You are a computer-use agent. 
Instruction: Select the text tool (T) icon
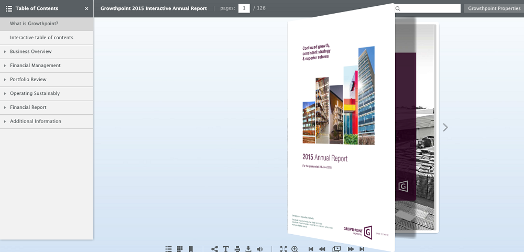pyautogui.click(x=225, y=249)
